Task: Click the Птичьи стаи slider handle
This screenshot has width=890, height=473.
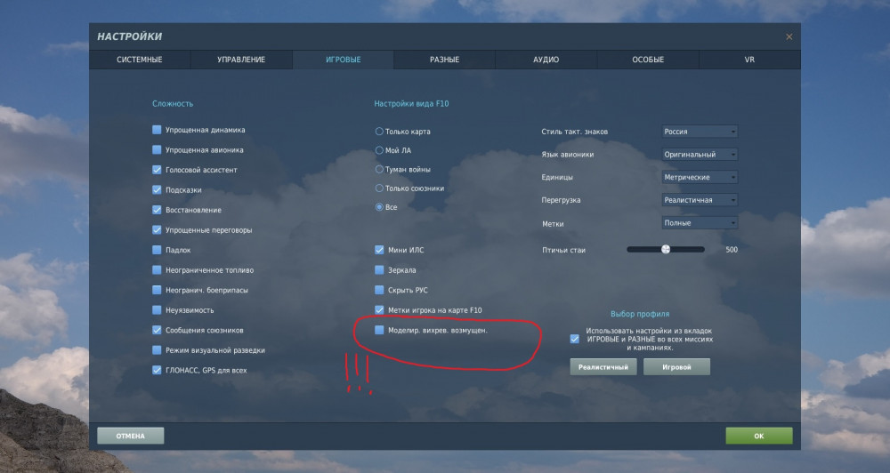Action: [x=666, y=249]
